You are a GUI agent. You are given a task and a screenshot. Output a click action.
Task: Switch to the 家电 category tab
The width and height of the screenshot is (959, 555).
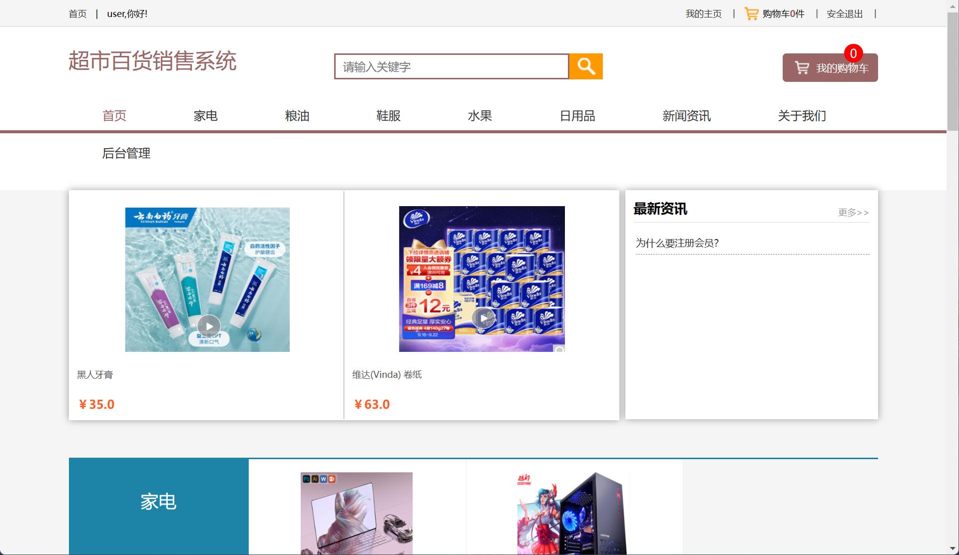click(205, 116)
